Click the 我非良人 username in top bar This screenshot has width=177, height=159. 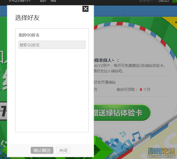click(147, 1)
